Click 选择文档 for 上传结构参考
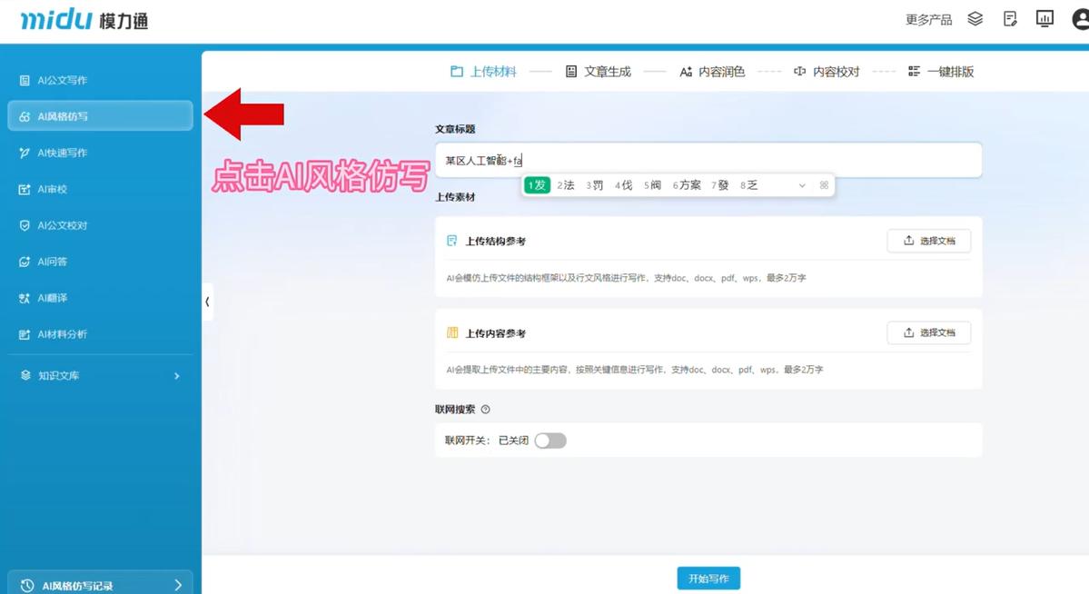The width and height of the screenshot is (1089, 594). coord(928,241)
